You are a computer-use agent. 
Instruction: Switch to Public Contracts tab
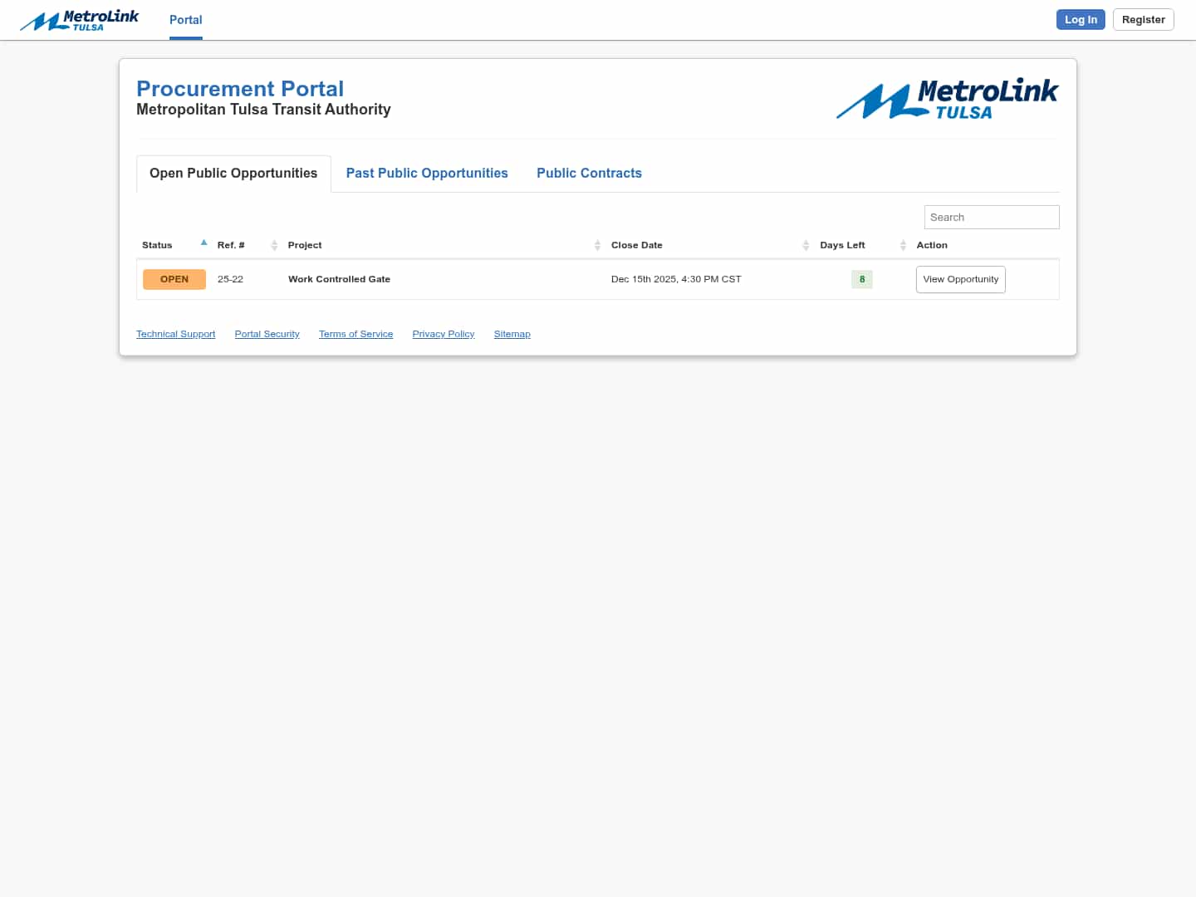[589, 174]
